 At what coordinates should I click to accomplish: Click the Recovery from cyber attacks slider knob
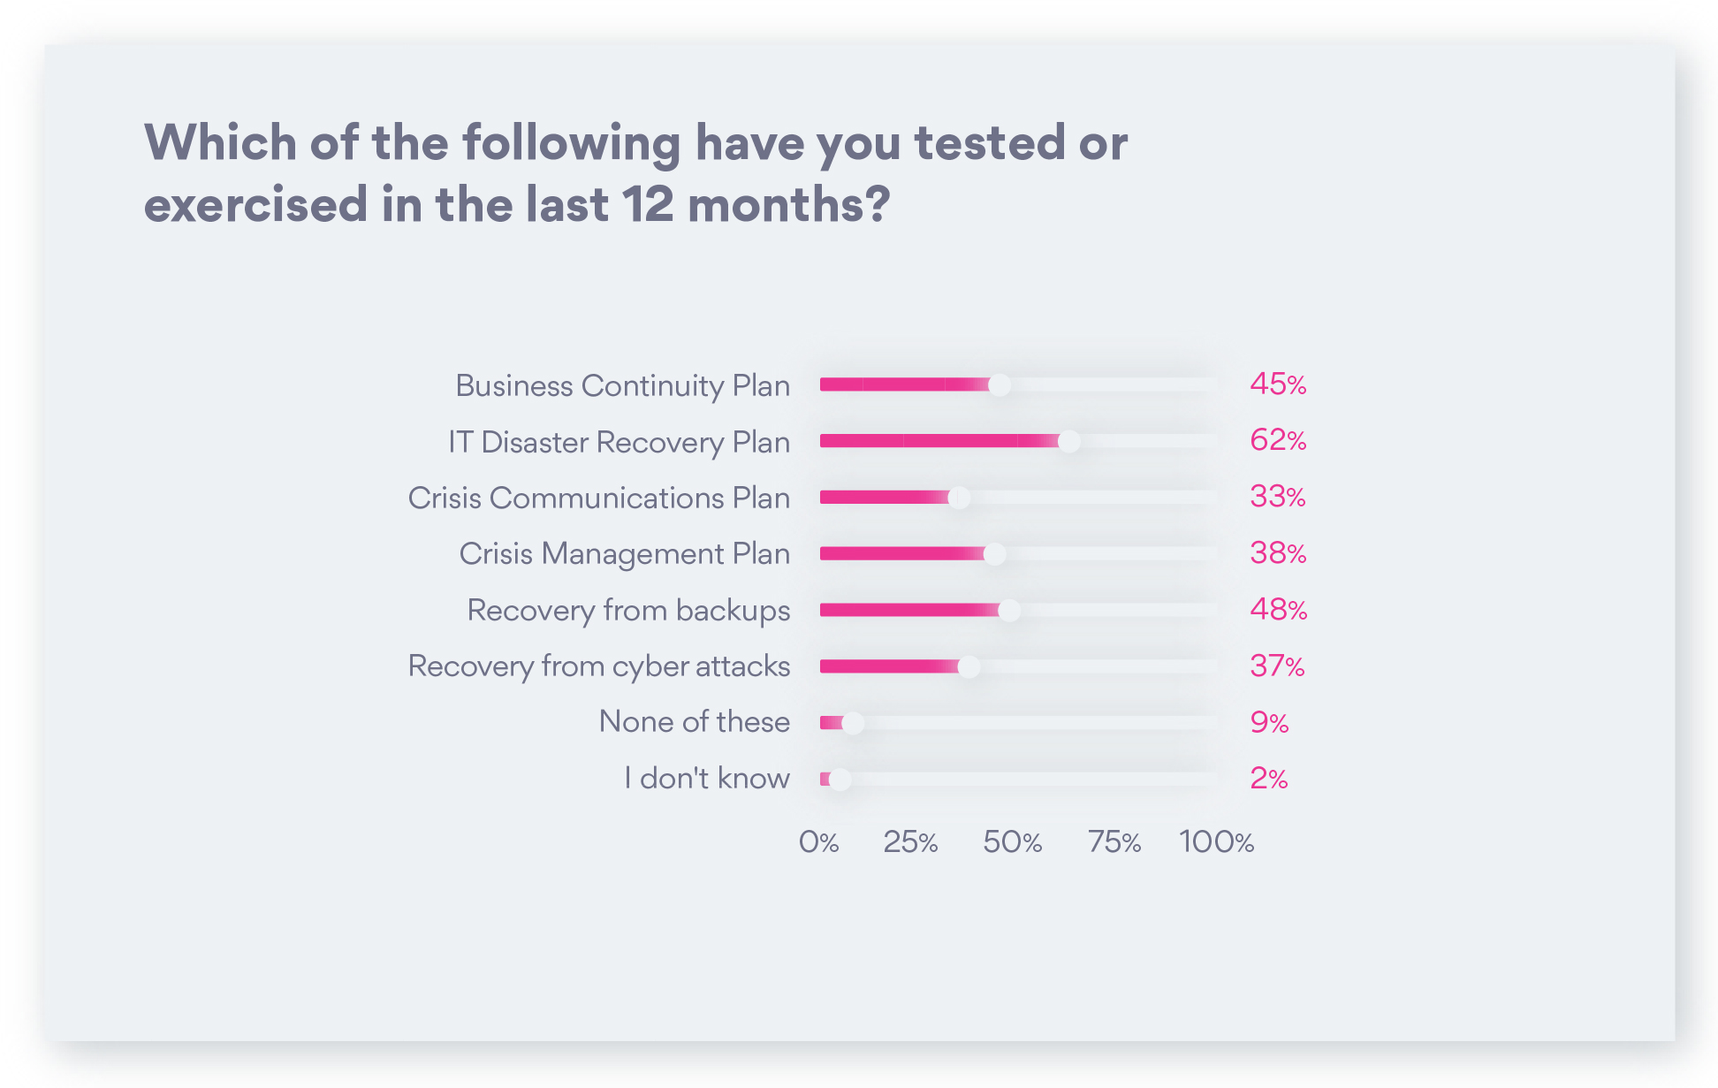(x=969, y=666)
